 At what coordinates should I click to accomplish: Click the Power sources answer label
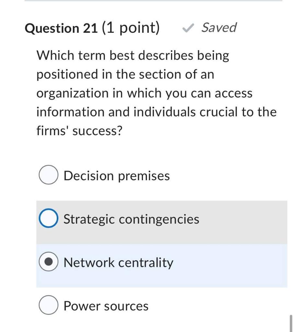pos(105,305)
